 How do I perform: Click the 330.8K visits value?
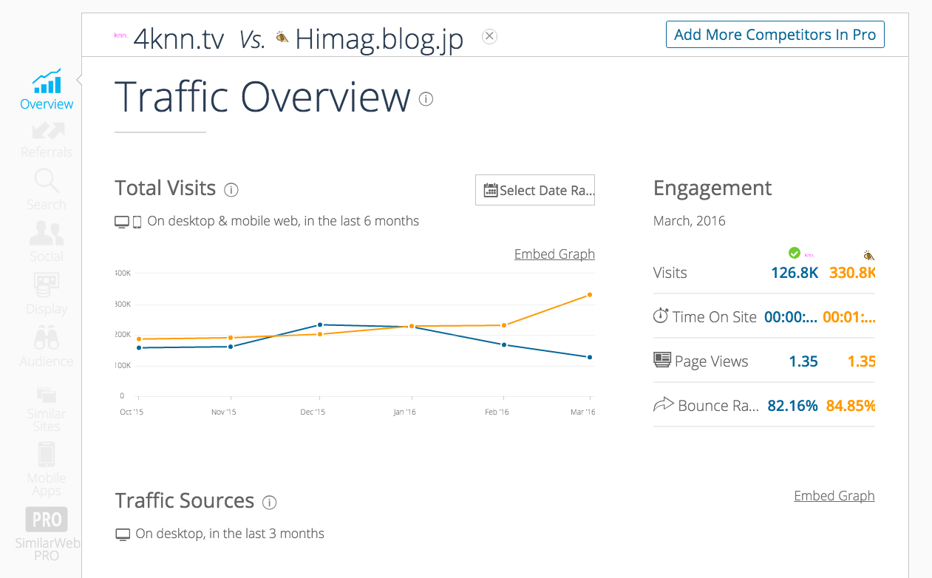click(852, 273)
